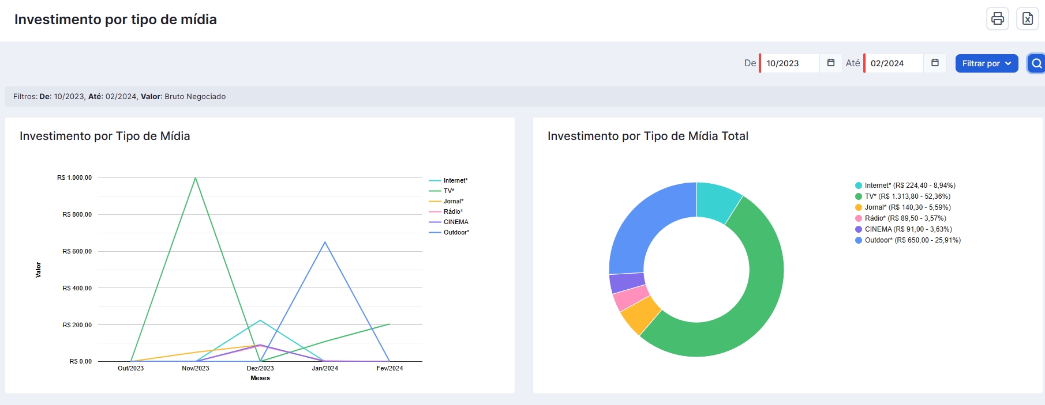
Task: Click the De date field showing 10/2023
Action: 790,63
